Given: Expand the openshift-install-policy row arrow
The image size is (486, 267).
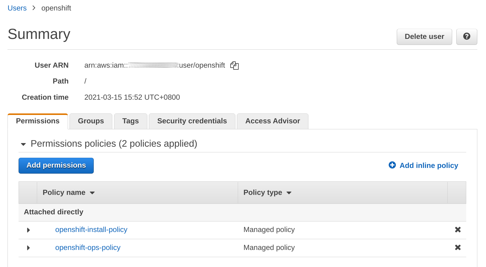Looking at the screenshot, I should coord(28,230).
